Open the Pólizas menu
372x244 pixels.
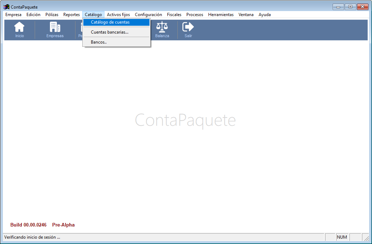52,15
